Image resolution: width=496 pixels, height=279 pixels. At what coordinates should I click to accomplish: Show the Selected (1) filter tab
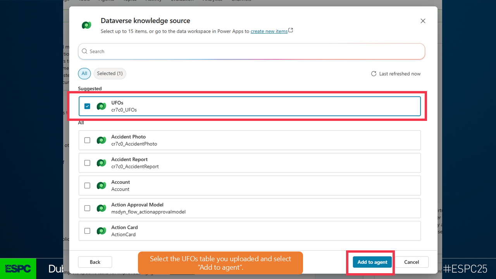coord(110,74)
